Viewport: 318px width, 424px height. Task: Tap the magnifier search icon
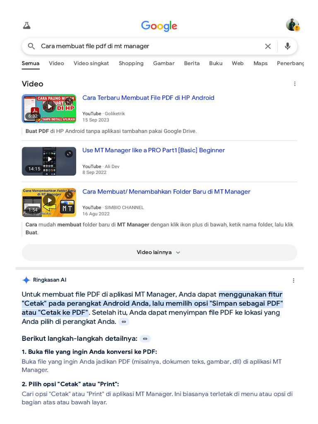pos(31,46)
